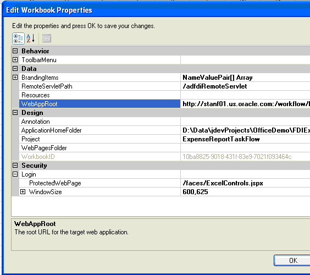This screenshot has height=275, width=310.
Task: Open the Property Pages toolbar icon
Action: [47, 38]
